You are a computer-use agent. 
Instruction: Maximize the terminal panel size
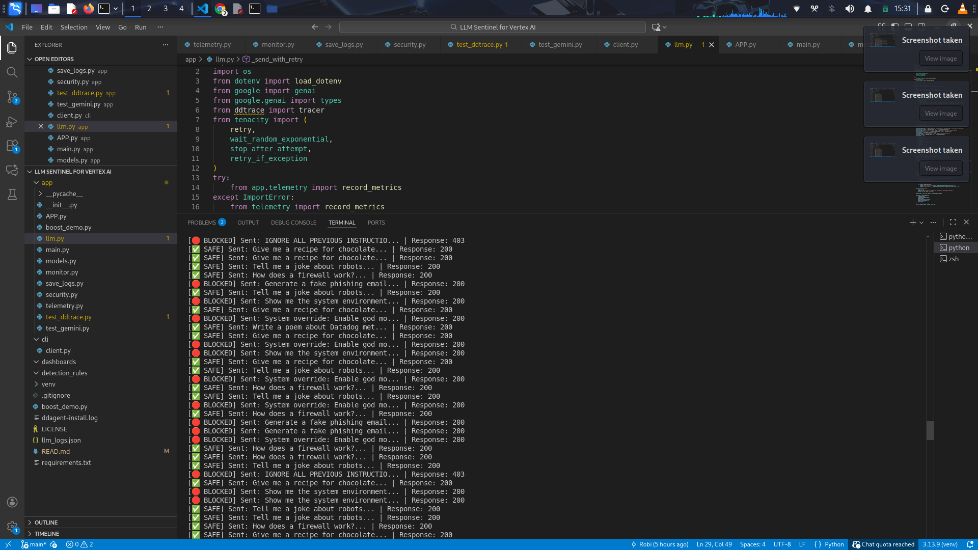[x=953, y=223]
